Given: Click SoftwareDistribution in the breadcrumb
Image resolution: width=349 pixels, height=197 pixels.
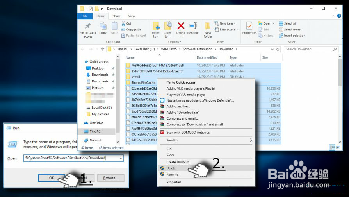Looking at the screenshot, I should click(x=198, y=49).
